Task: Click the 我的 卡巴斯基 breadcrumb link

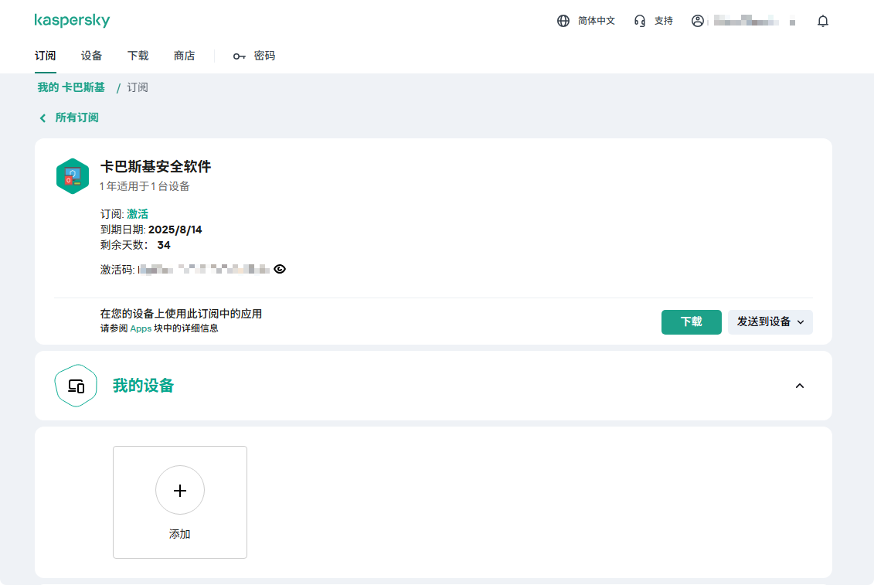Action: point(71,87)
